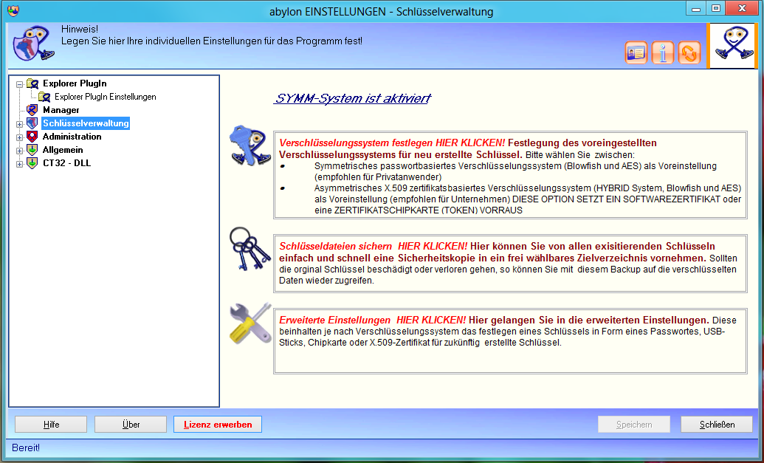The width and height of the screenshot is (764, 463).
Task: Click the Bereit! status bar text
Action: 26,448
